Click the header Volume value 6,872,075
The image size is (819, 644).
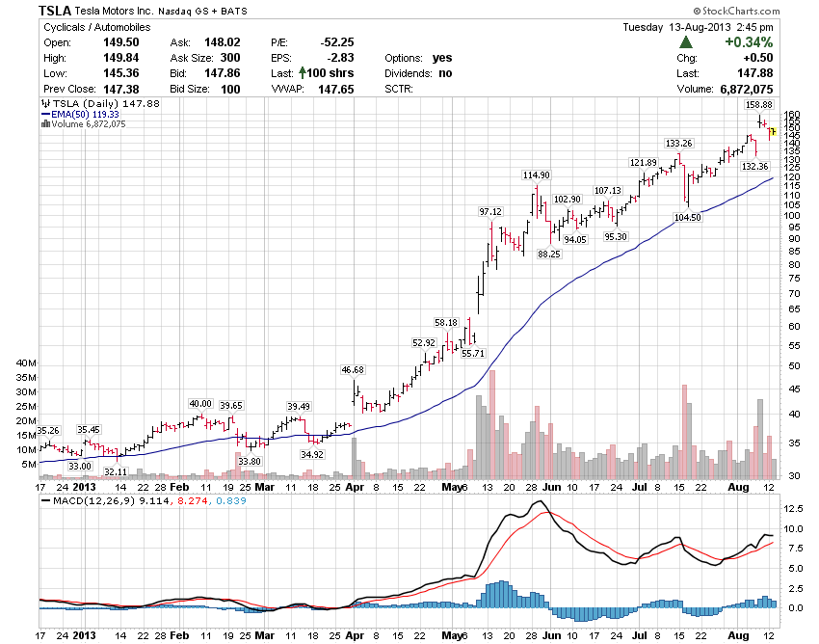(x=747, y=89)
